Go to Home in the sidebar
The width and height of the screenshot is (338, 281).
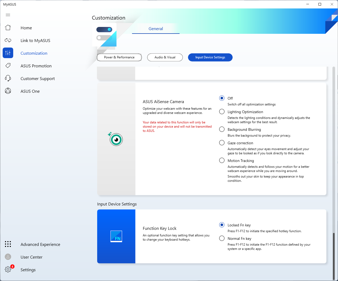(x=26, y=28)
